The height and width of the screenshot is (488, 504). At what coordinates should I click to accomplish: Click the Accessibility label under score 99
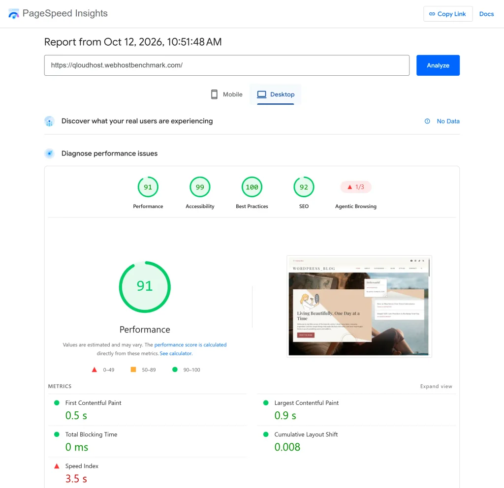200,206
